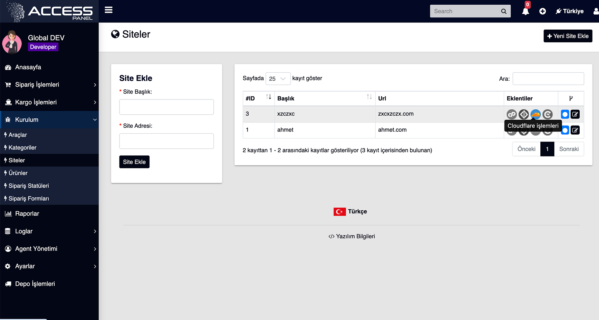
Task: Click the zxcxzczx.com url cell
Action: pos(439,114)
